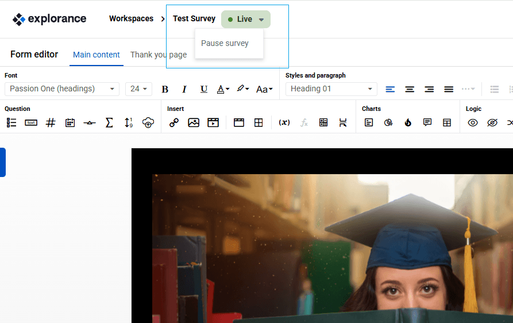
Task: Click the blue side panel handle
Action: pyautogui.click(x=3, y=162)
